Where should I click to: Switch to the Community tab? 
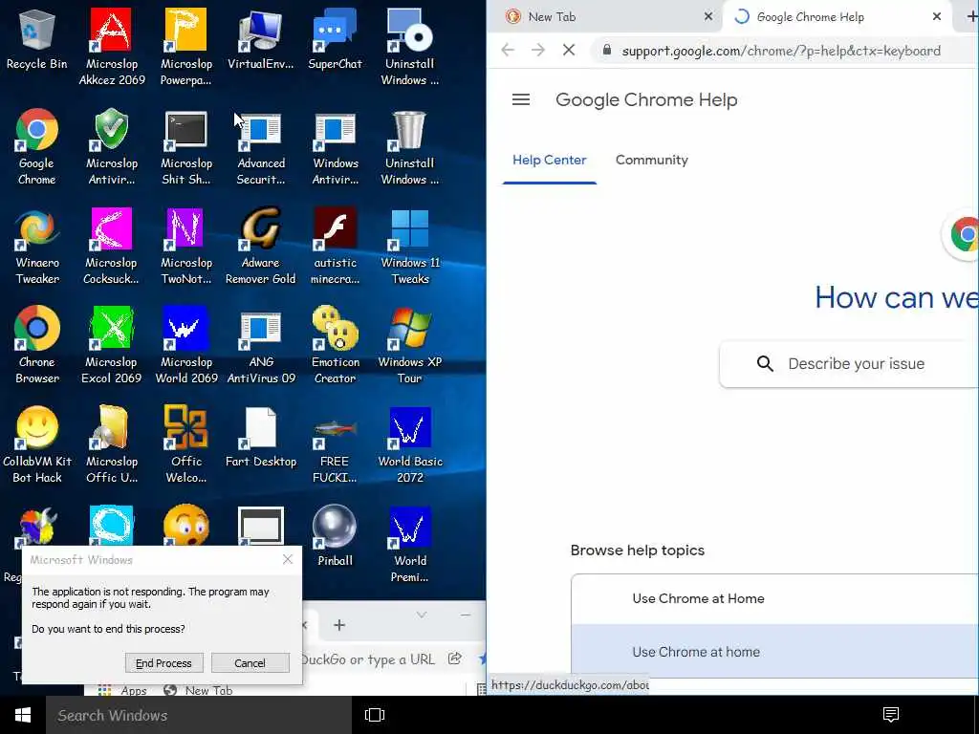tap(652, 160)
